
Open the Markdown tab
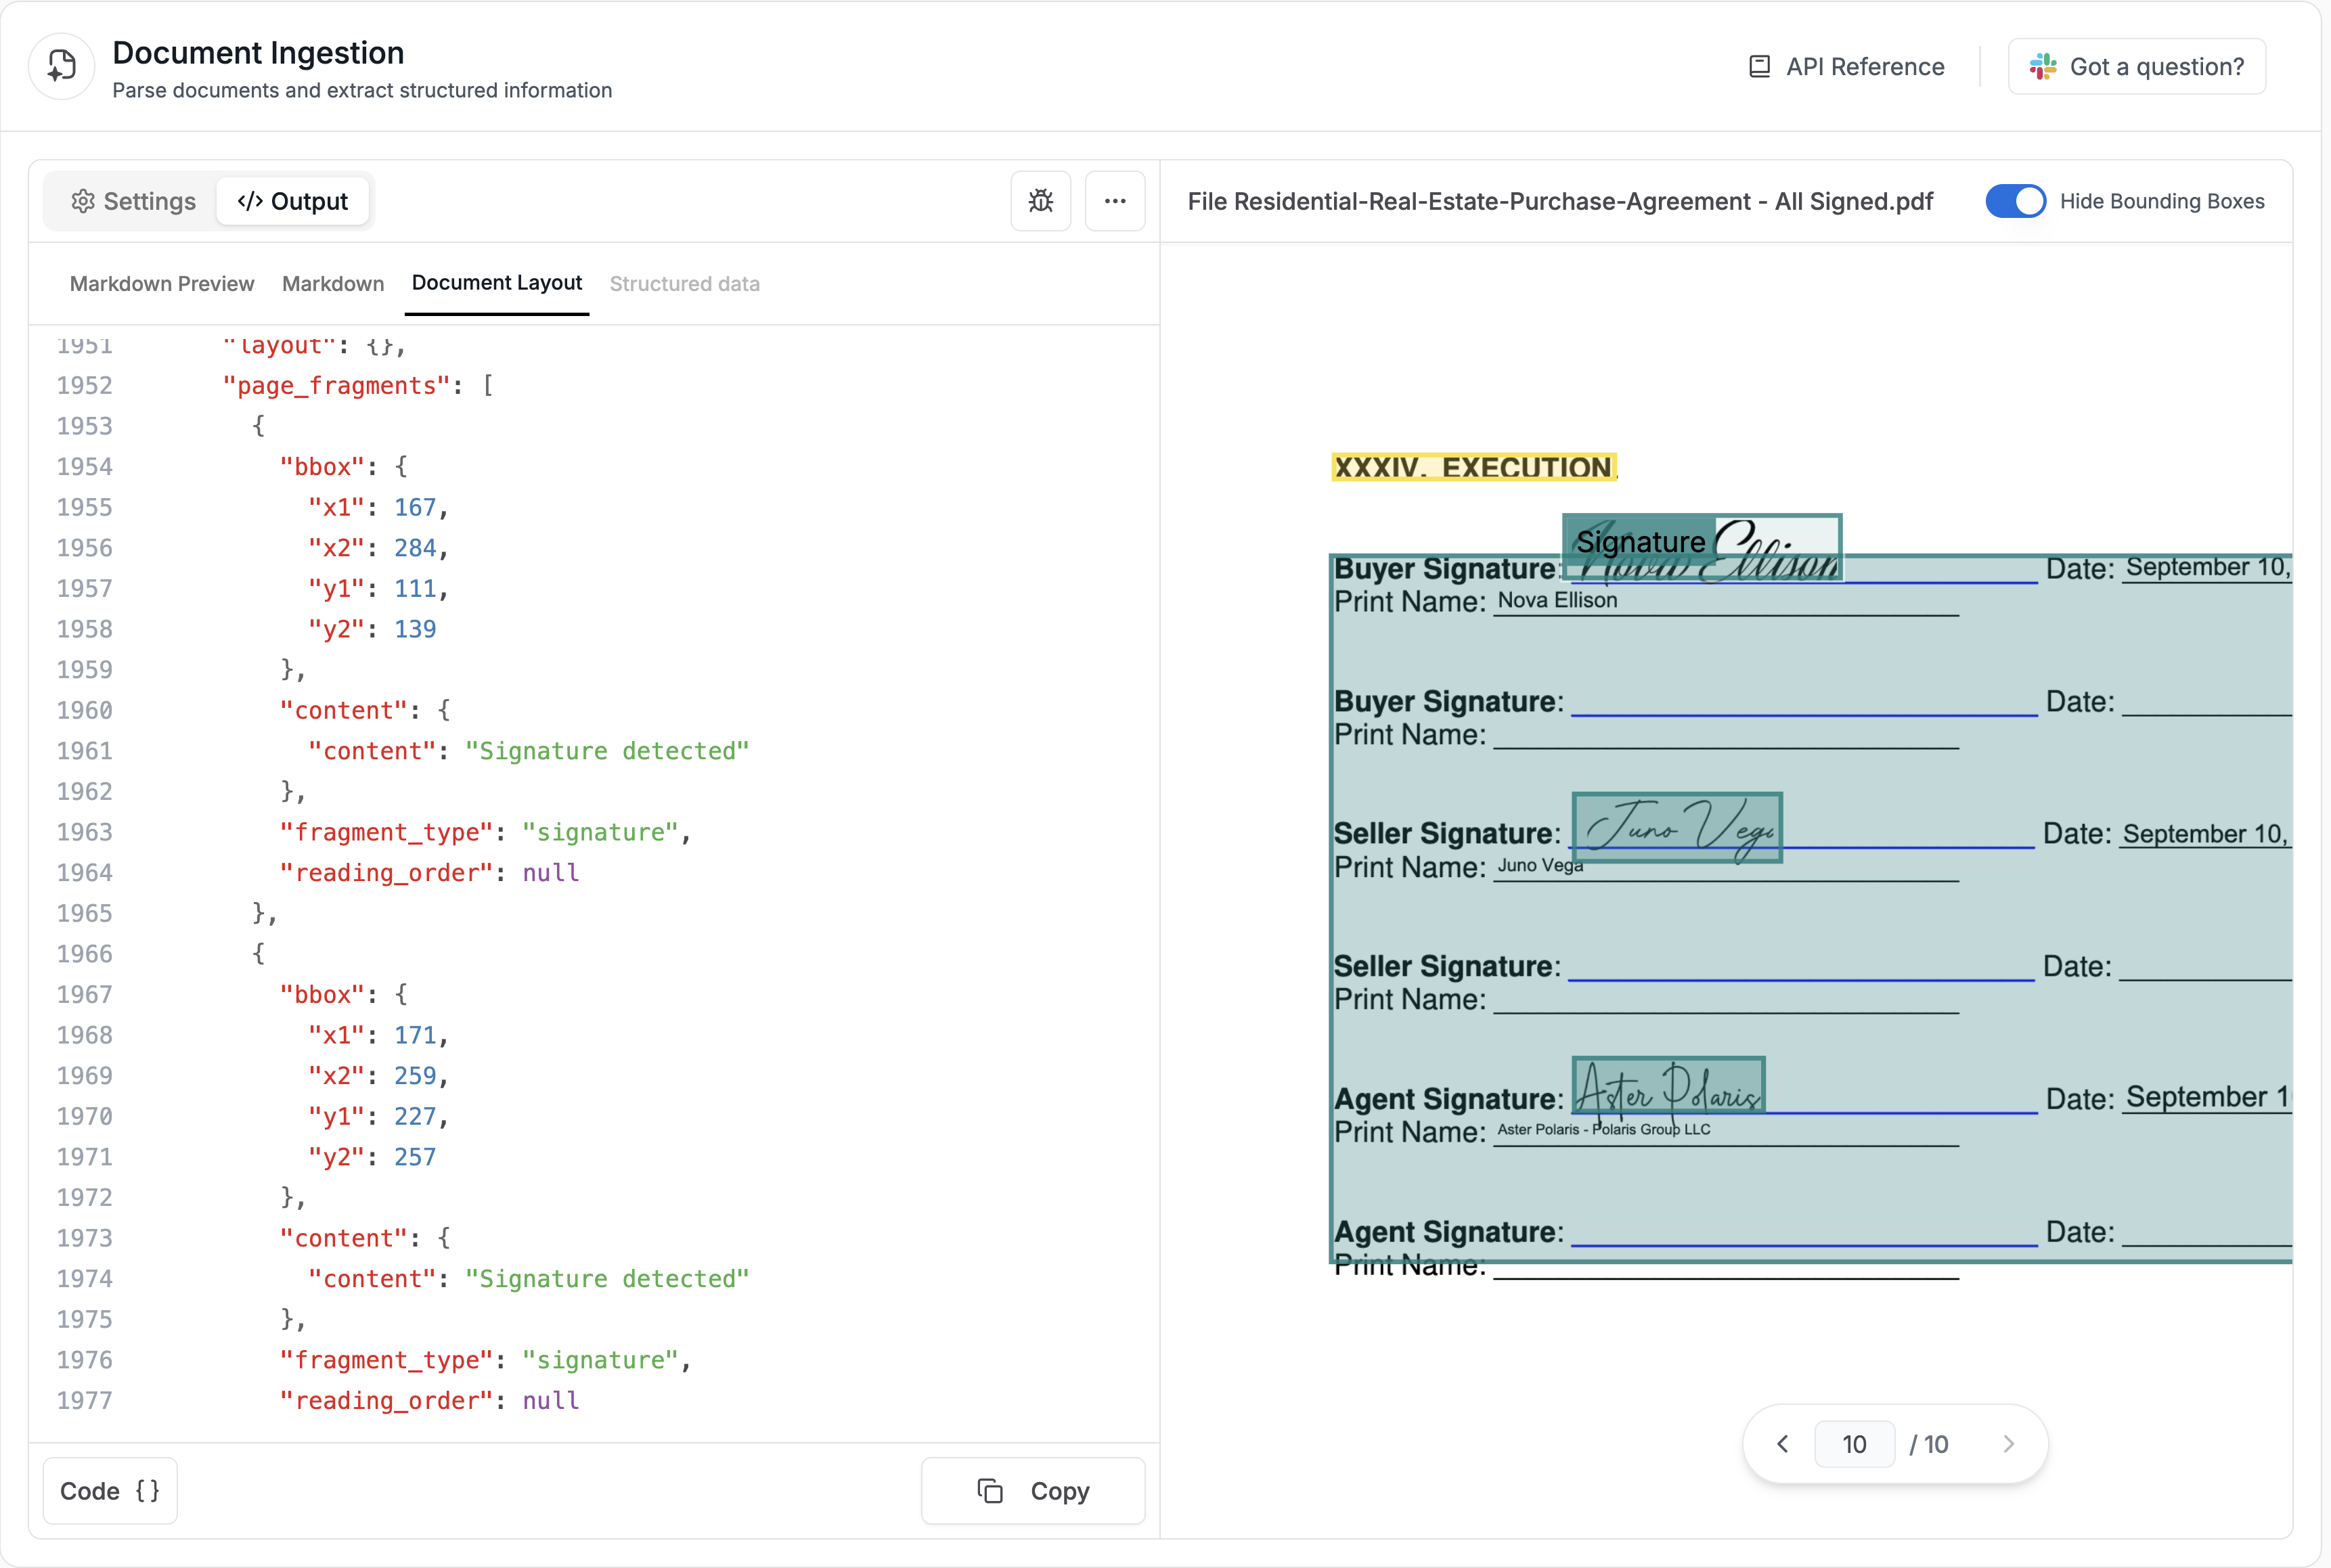pyautogui.click(x=333, y=284)
